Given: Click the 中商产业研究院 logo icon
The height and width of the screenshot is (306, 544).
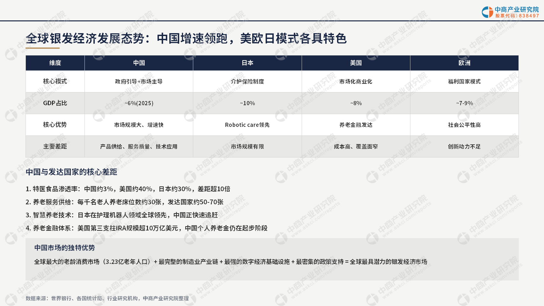Looking at the screenshot, I should [x=487, y=12].
